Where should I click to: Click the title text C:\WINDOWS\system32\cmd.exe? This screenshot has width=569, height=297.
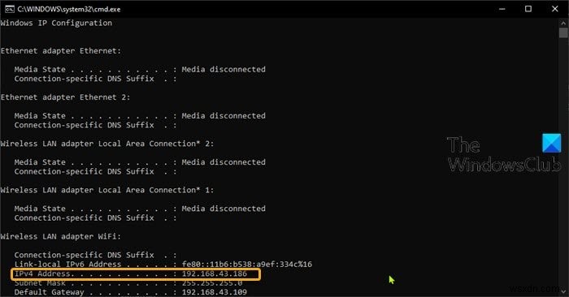point(69,10)
